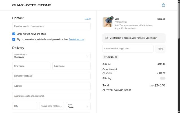Open the State dropdown showing Sucre
Screen dimensions: 180x113
78,106
